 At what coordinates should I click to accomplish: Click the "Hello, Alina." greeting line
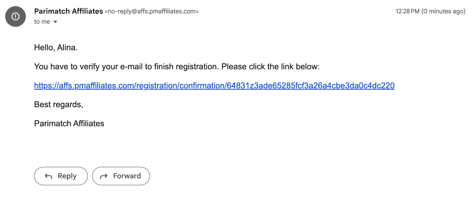[56, 48]
